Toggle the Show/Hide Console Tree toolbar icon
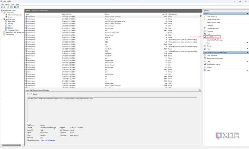The width and height of the screenshot is (249, 149). [x=11, y=7]
